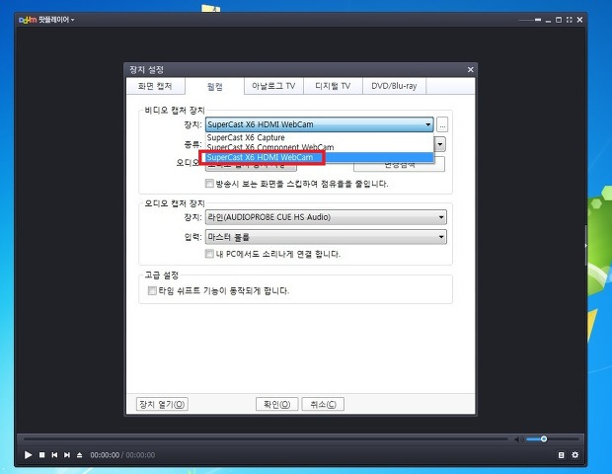This screenshot has height=474, width=612.
Task: Click the playback time display 00:00:00
Action: pos(105,455)
